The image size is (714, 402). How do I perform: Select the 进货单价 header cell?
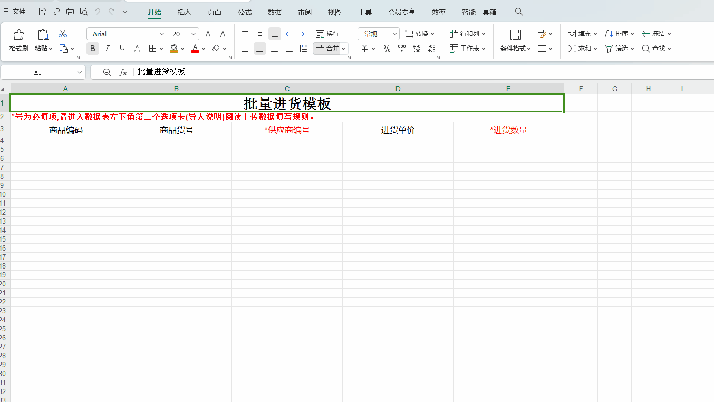pos(398,130)
